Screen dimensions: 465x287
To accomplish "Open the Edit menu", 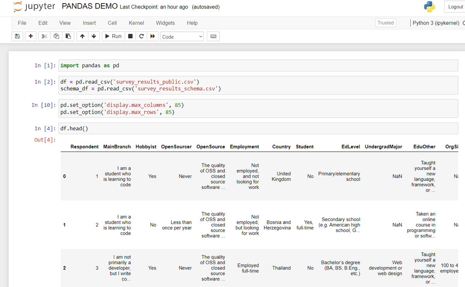I will coord(43,23).
